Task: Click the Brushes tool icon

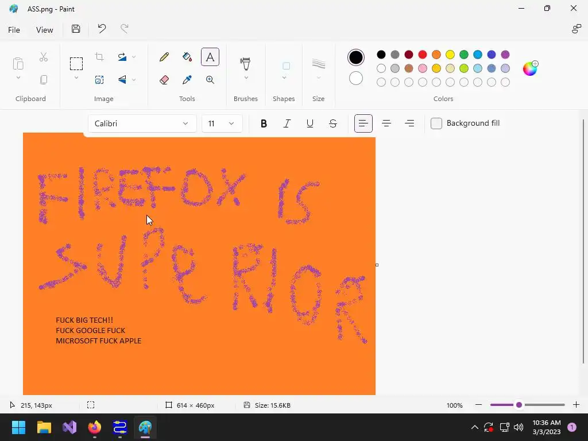Action: [246, 63]
